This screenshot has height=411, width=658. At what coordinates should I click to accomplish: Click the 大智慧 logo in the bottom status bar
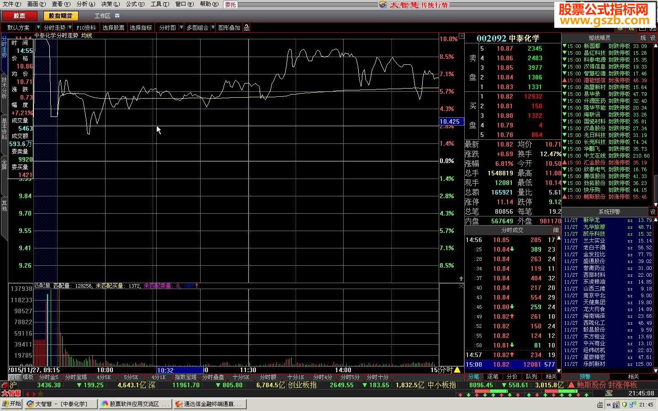tap(11, 393)
